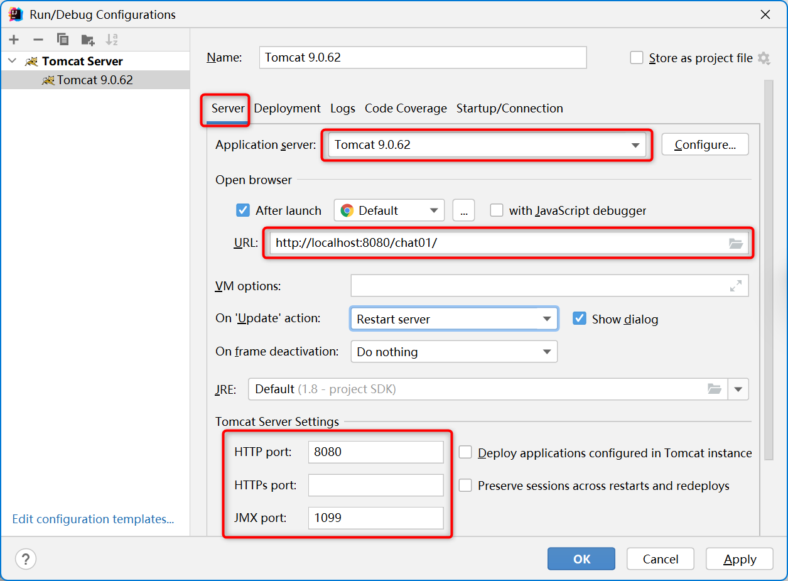Open project file settings gear icon
788x581 pixels.
(x=764, y=58)
